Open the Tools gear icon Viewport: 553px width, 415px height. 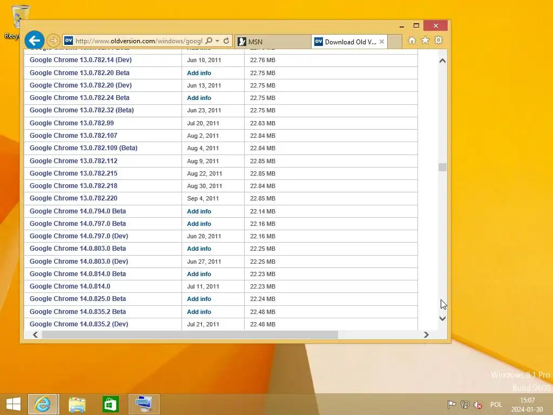pyautogui.click(x=439, y=41)
